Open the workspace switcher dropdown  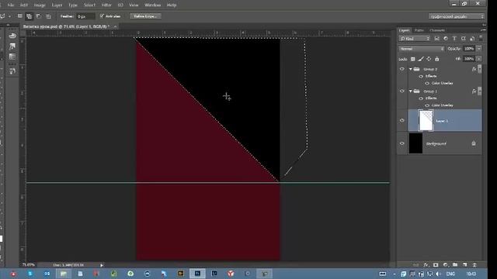[457, 16]
